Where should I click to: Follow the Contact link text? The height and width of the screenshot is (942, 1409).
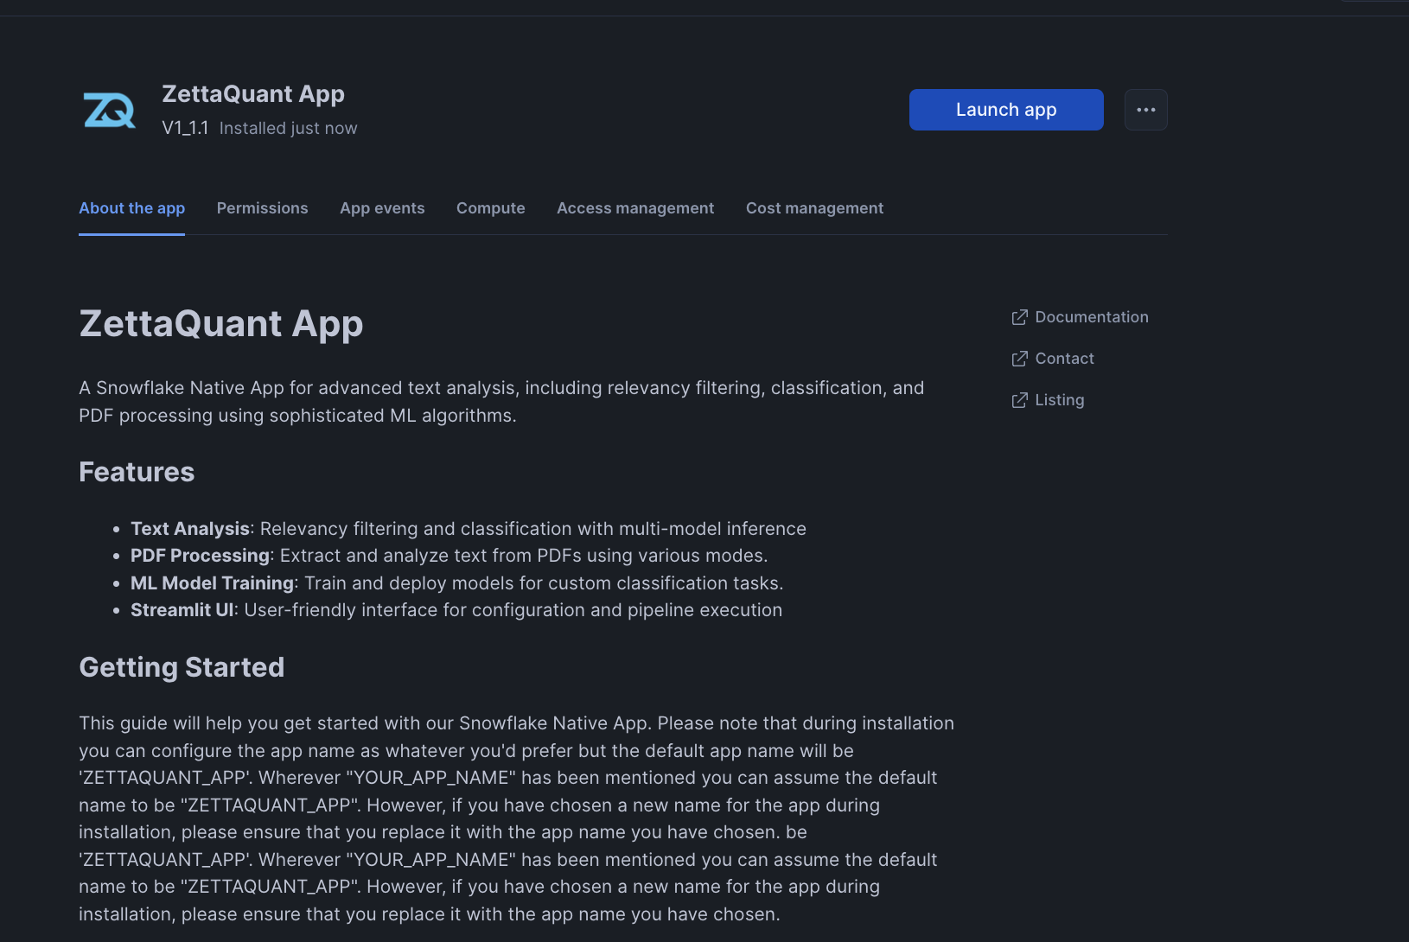(1064, 359)
